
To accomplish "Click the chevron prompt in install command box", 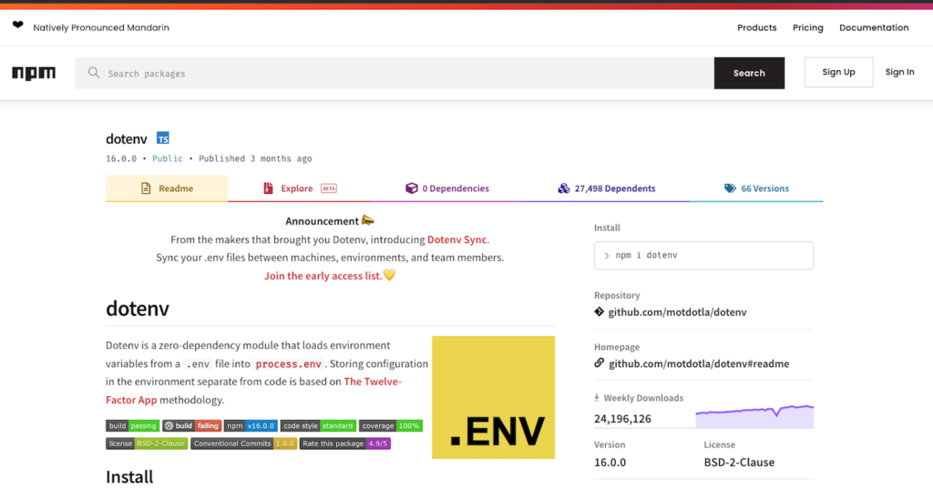I will (x=606, y=255).
